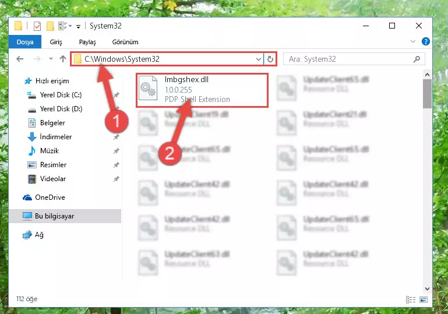This screenshot has height=314, width=448.
Task: Maximize the System32 window
Action: [x=392, y=26]
